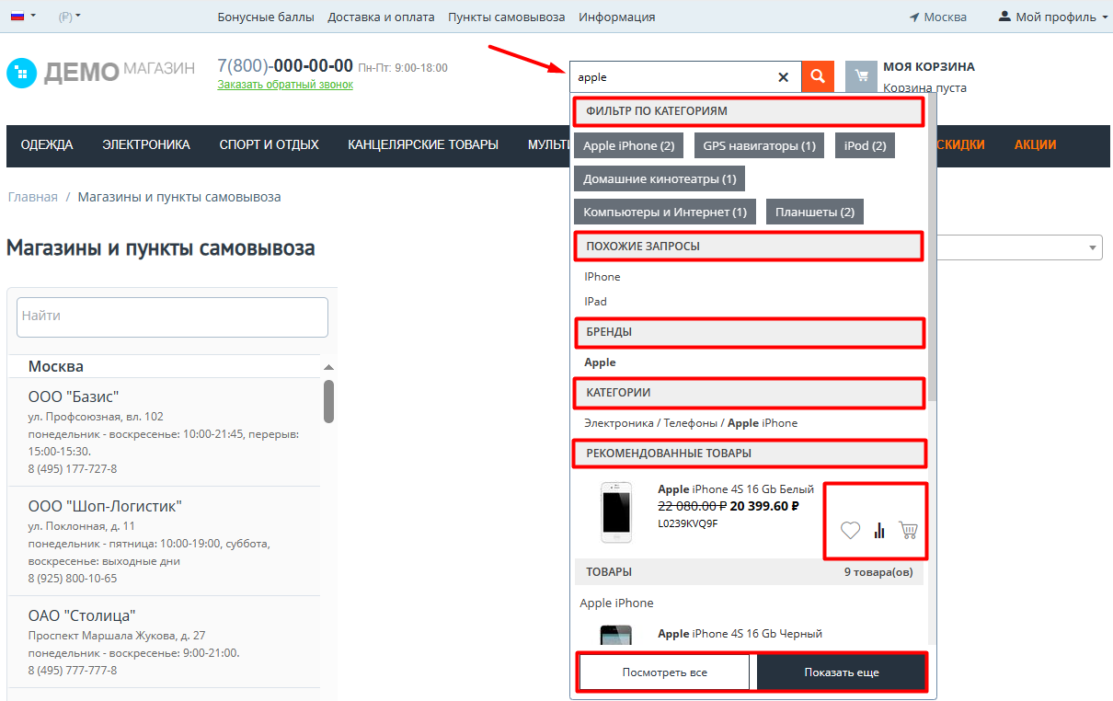The height and width of the screenshot is (701, 1113).
Task: Filter by Компьютеры и Интернет (1)
Action: [x=665, y=212]
